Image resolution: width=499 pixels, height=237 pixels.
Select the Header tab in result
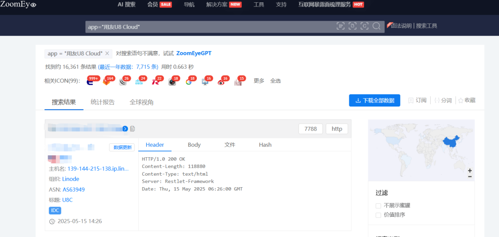coord(155,145)
